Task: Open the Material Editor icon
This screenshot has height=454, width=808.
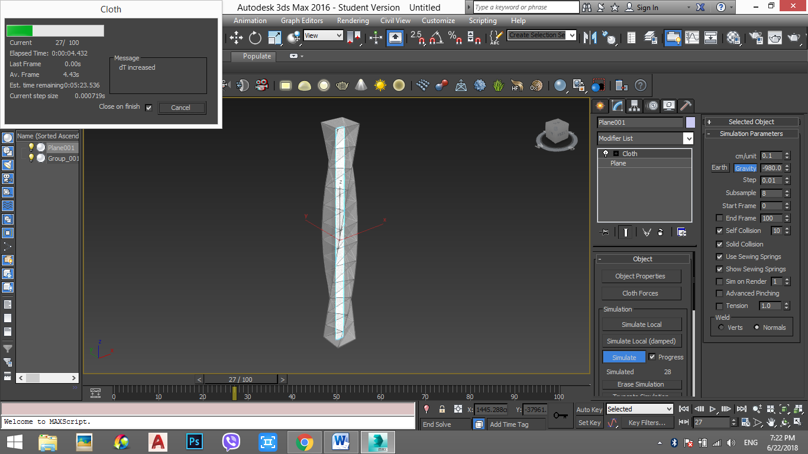Action: 734,38
